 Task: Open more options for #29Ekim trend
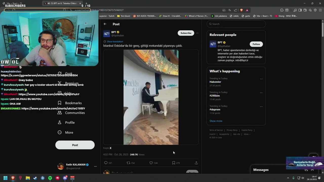tap(261, 93)
